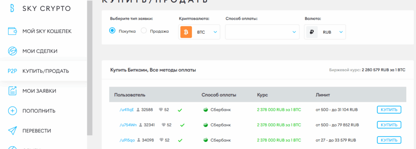Click green verified checkmark for /u411qE
The image size is (416, 149).
tap(180, 110)
